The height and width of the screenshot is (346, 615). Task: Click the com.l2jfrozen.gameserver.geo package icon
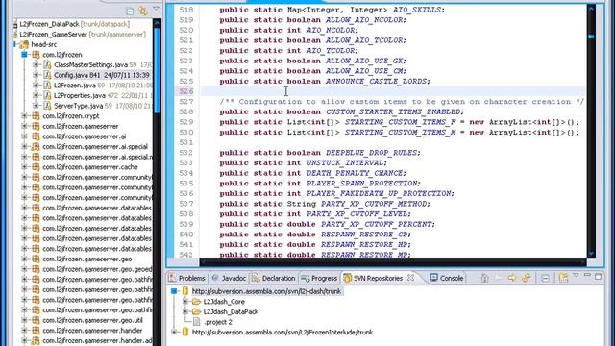[36, 259]
